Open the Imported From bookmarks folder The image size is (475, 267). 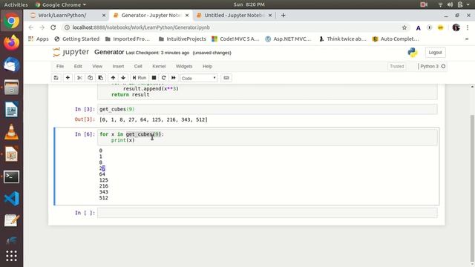click(128, 39)
